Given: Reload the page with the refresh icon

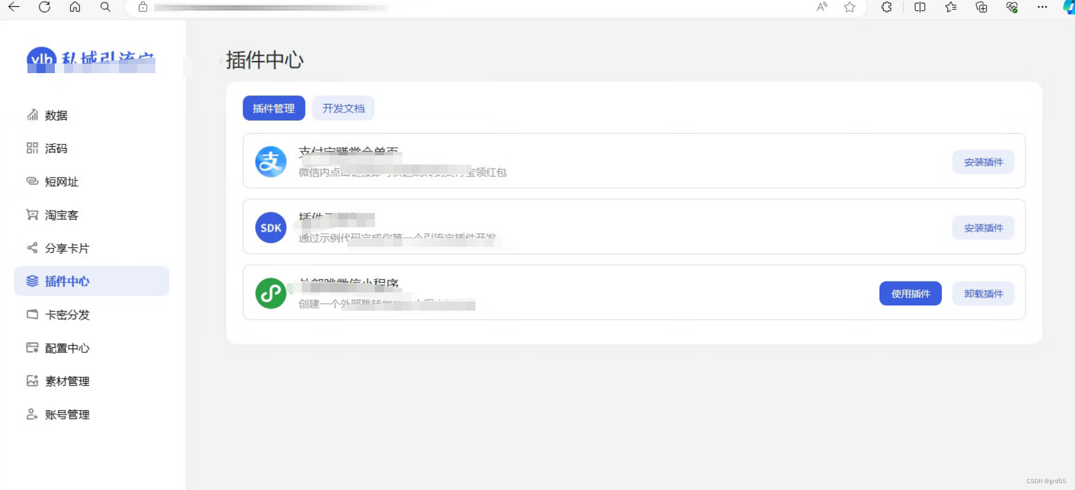Looking at the screenshot, I should coord(45,7).
